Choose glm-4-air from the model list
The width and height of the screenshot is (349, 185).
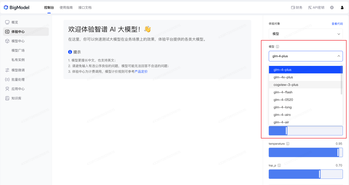point(305,122)
